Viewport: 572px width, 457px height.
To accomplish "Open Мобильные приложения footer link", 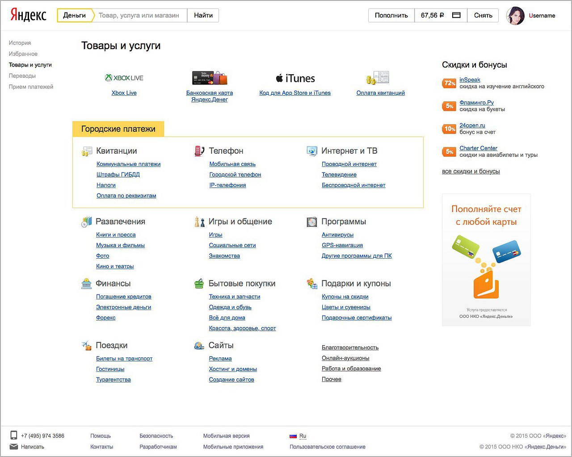I will coord(233,447).
